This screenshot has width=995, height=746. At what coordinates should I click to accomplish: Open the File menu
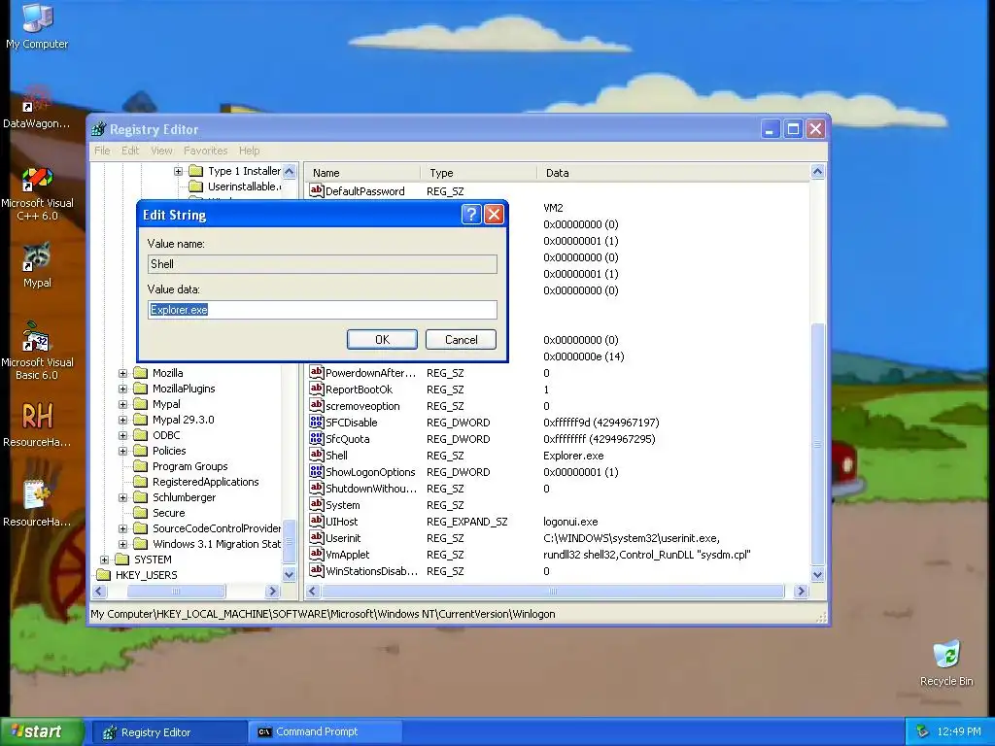pos(102,151)
